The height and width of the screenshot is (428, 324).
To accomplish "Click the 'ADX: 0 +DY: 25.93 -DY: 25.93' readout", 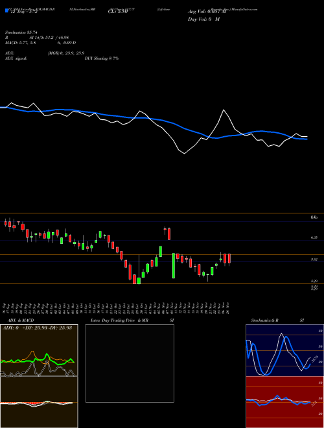I will pyautogui.click(x=37, y=327).
